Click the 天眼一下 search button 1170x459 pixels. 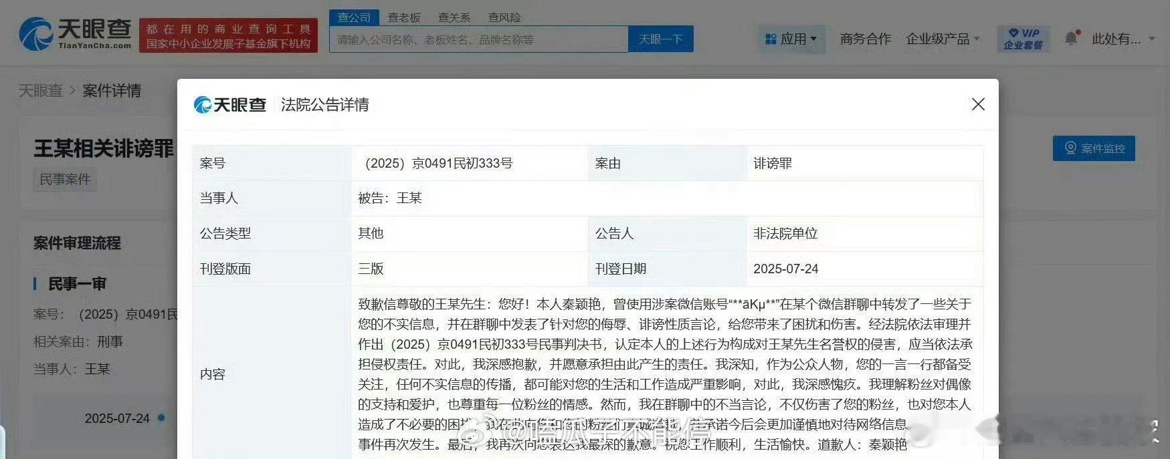pos(661,39)
